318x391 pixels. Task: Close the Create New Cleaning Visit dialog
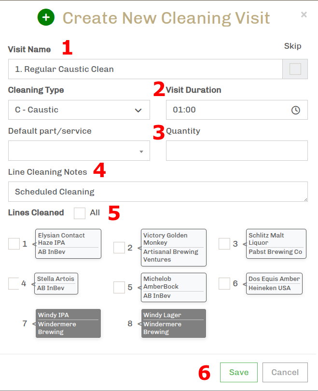304,14
